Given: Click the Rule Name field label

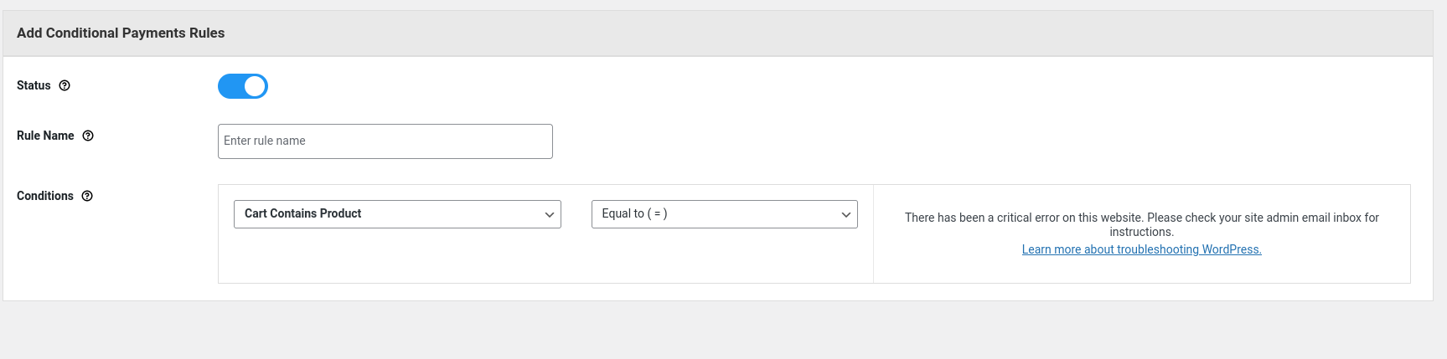Looking at the screenshot, I should [45, 136].
